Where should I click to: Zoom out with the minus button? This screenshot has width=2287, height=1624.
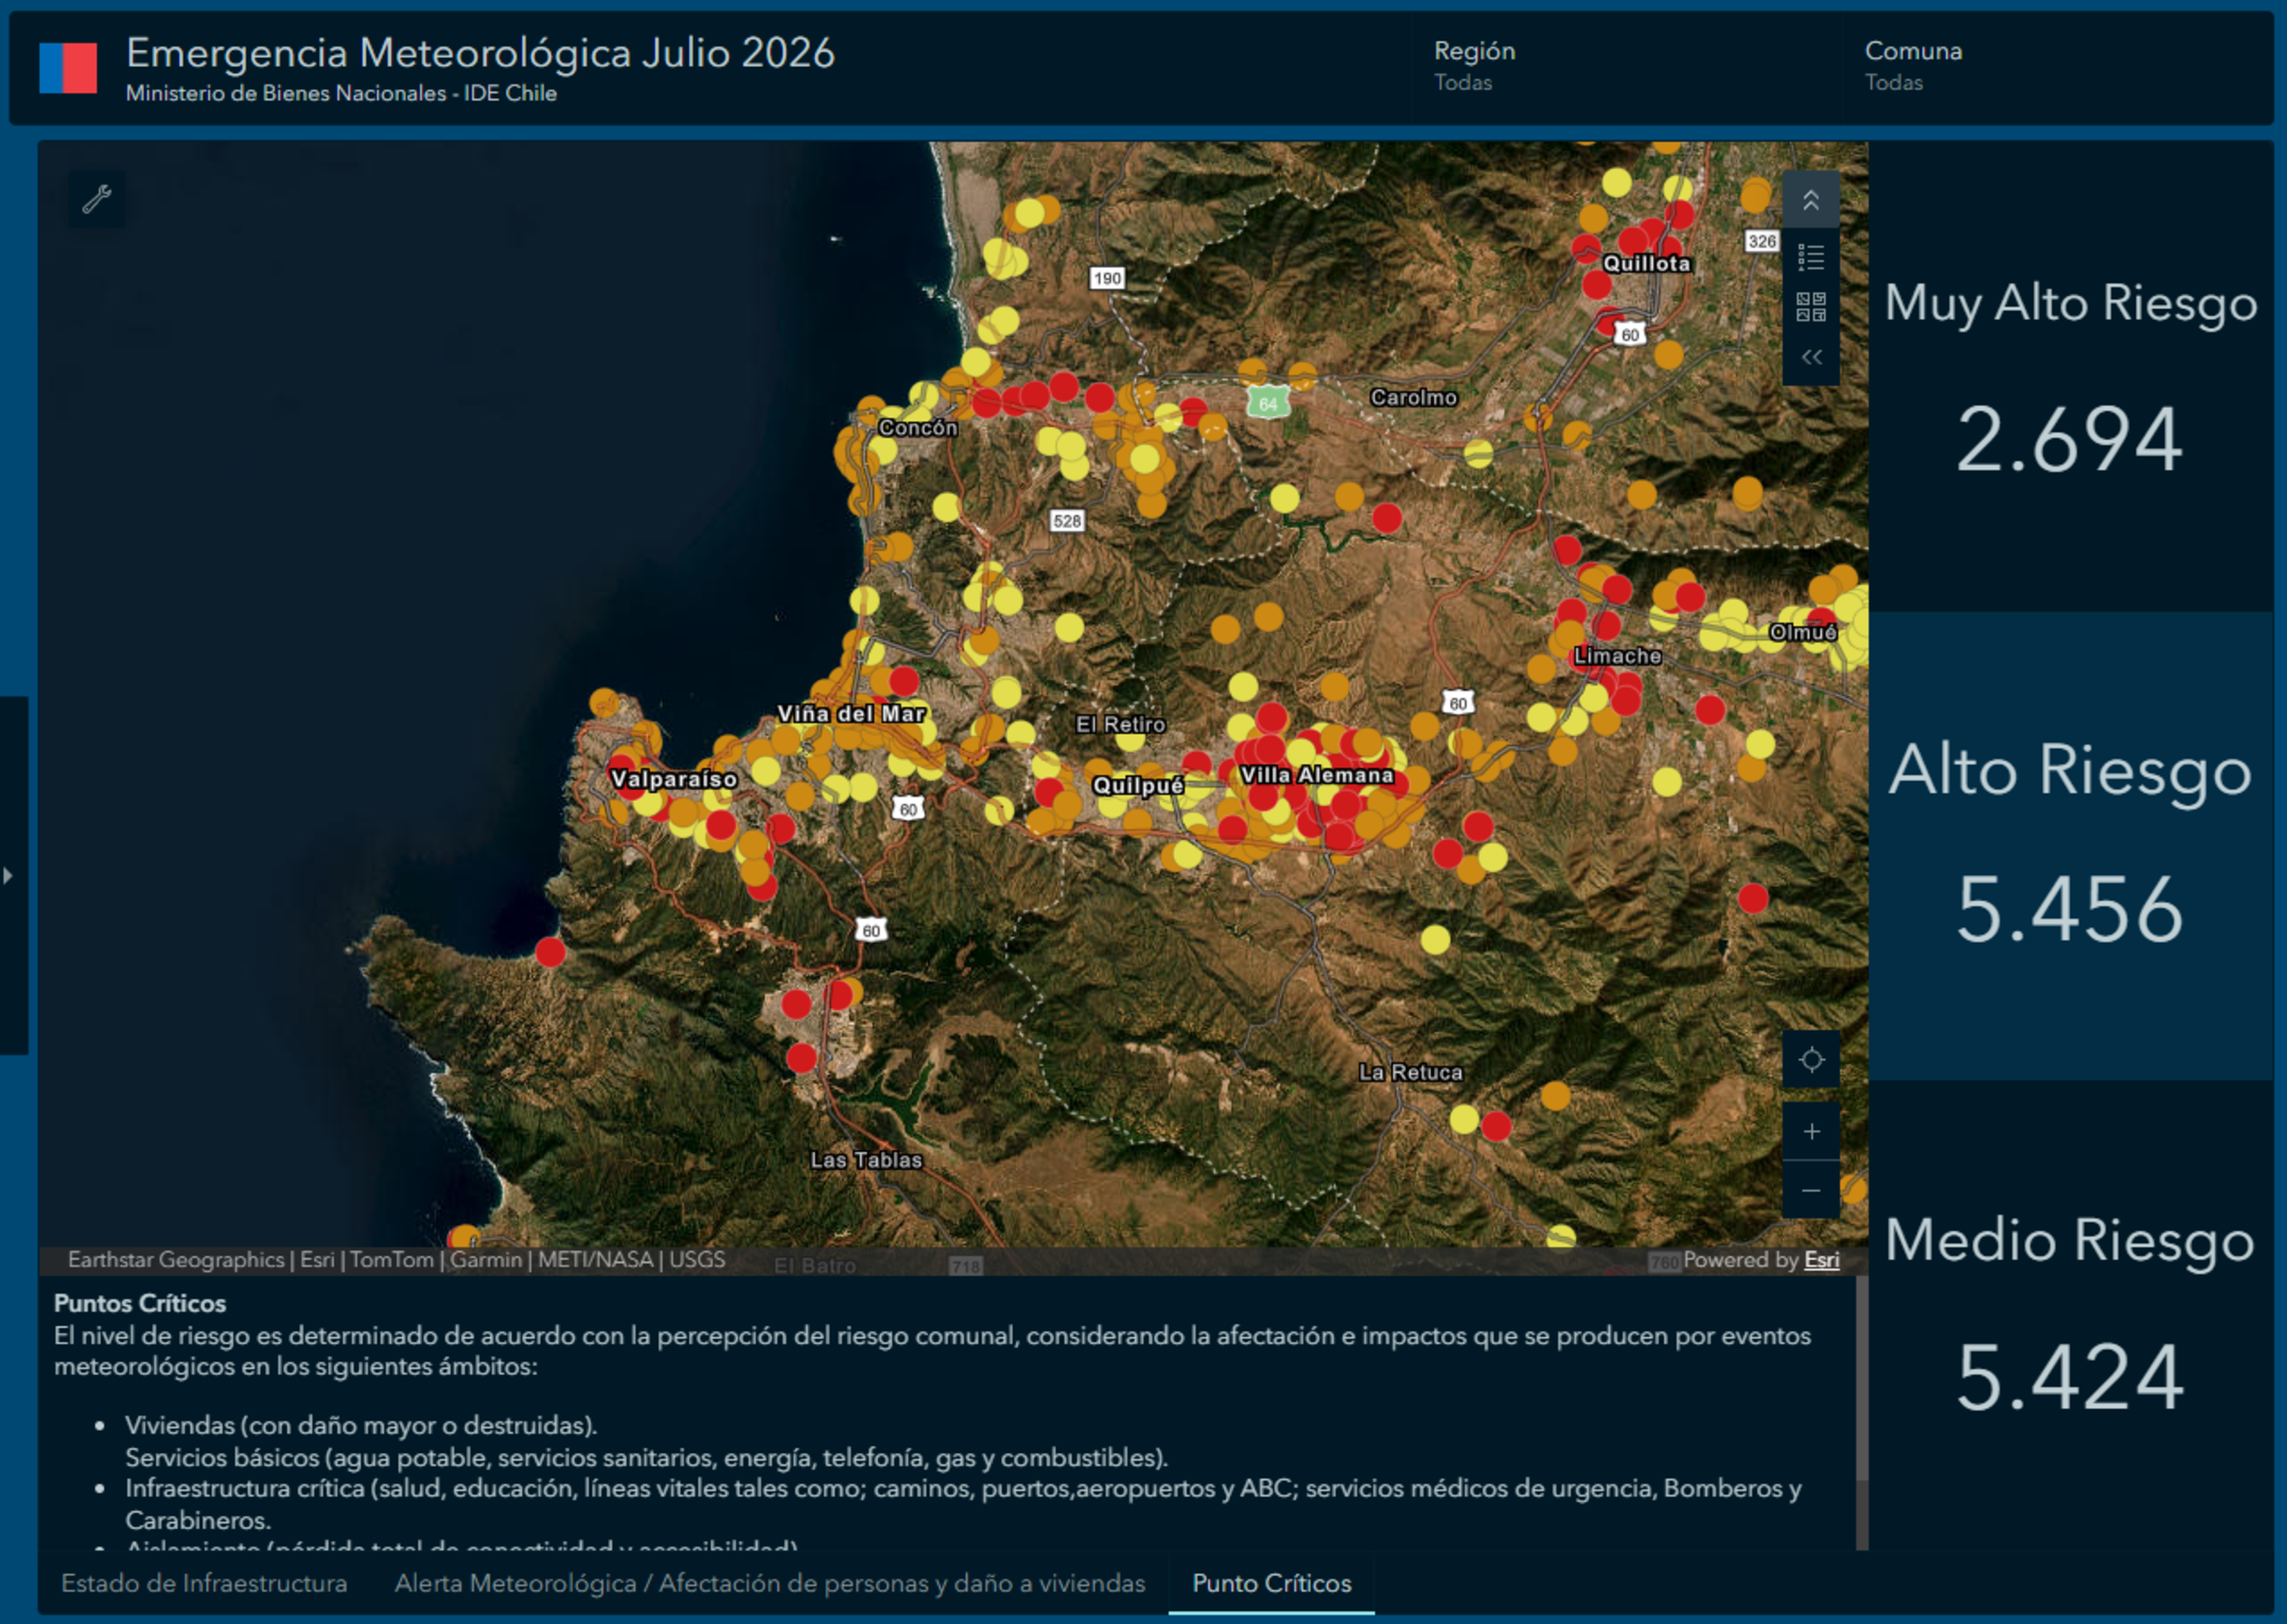(1811, 1190)
